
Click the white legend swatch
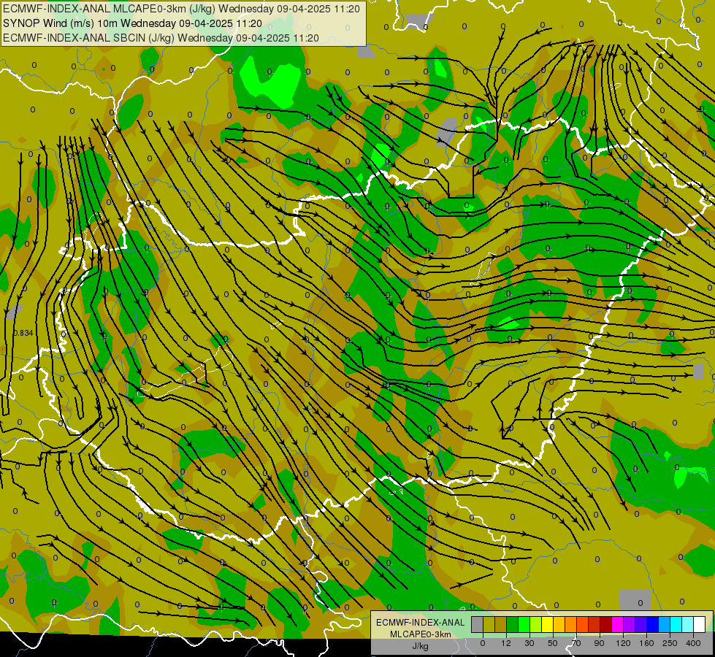pos(700,624)
